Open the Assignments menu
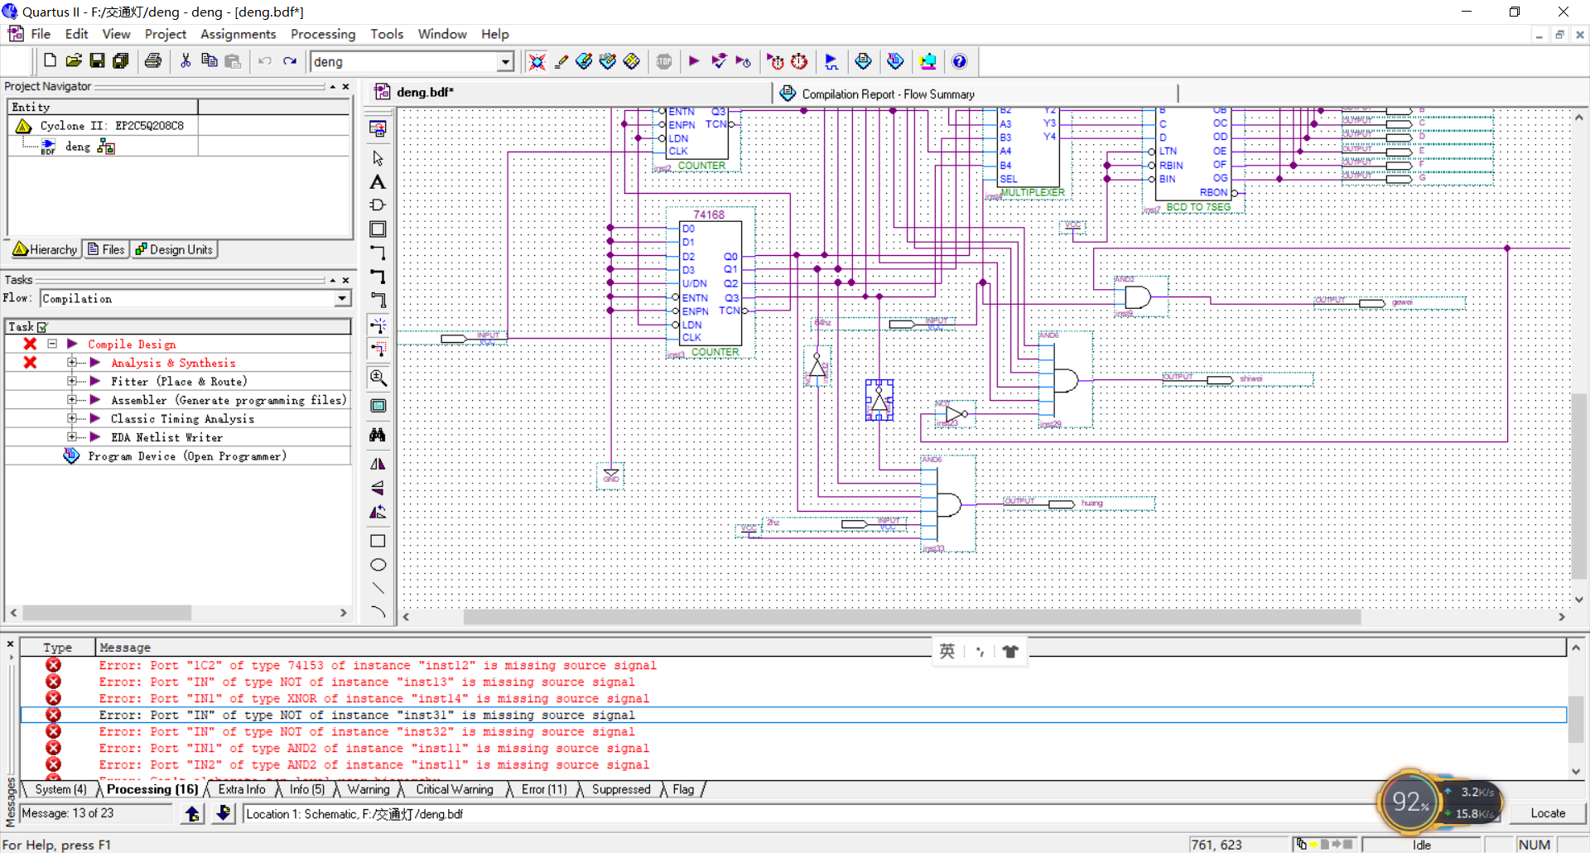Screen dimensions: 1590x853 [238, 34]
